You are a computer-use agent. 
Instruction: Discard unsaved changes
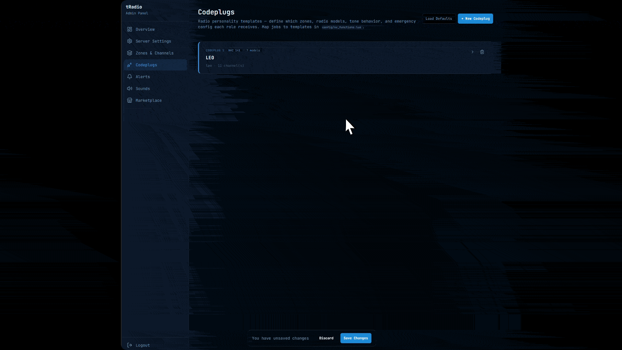[326, 338]
